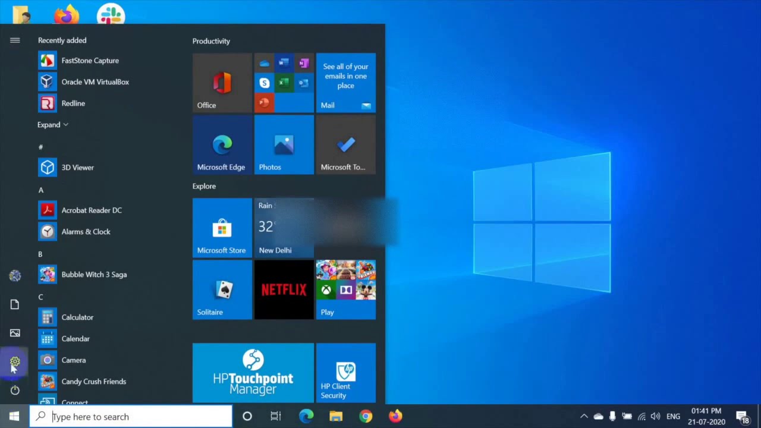Jump via the # header
This screenshot has height=428, width=761.
tap(40, 147)
